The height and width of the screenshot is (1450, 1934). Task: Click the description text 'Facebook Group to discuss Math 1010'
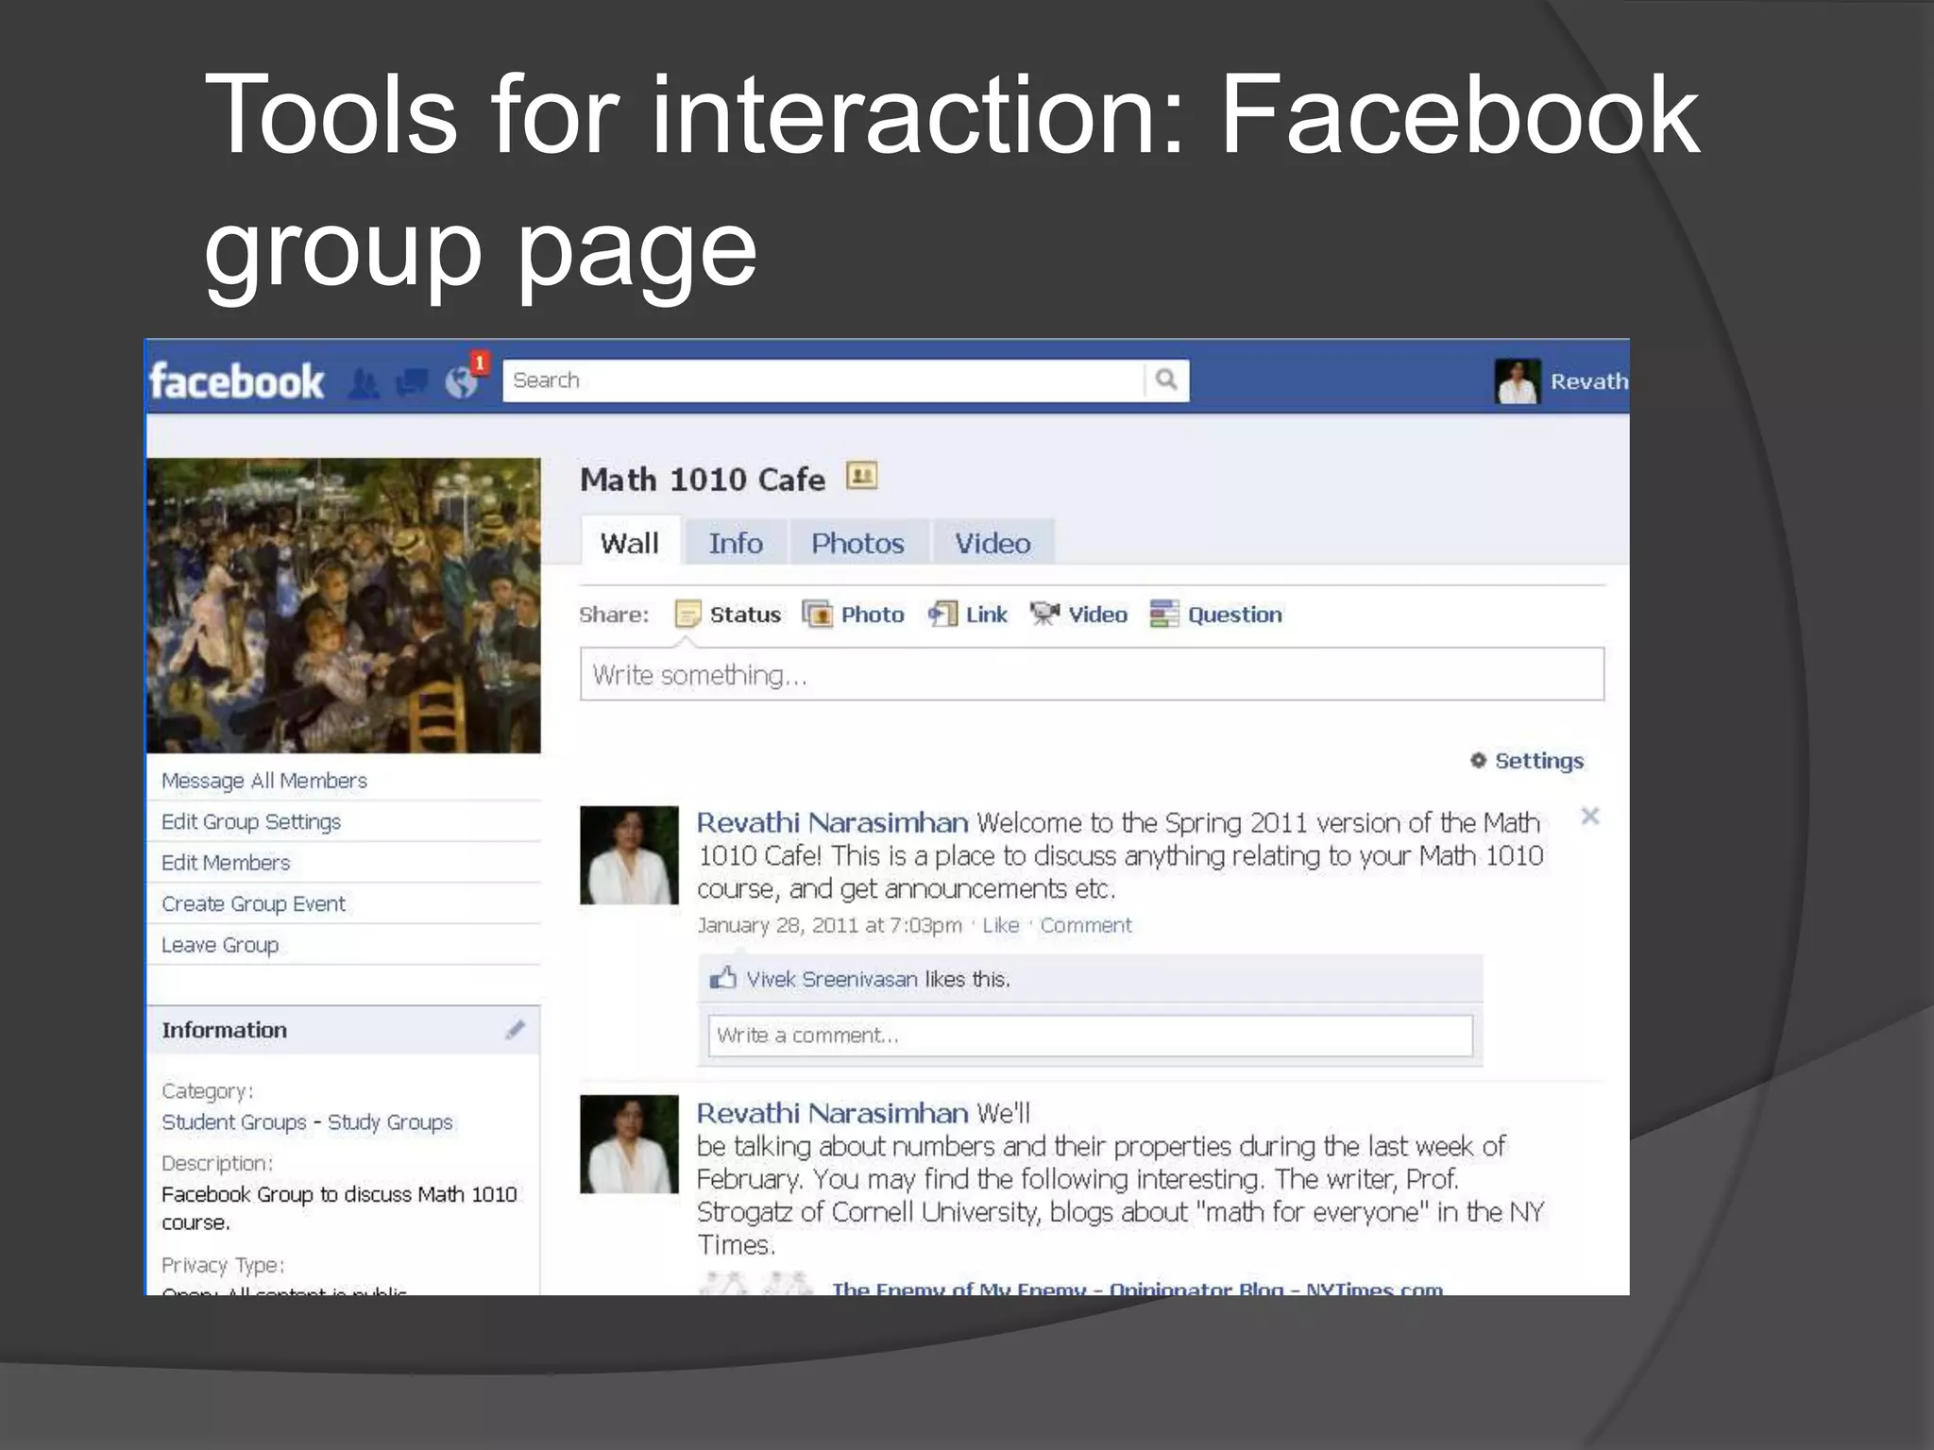pos(339,1194)
